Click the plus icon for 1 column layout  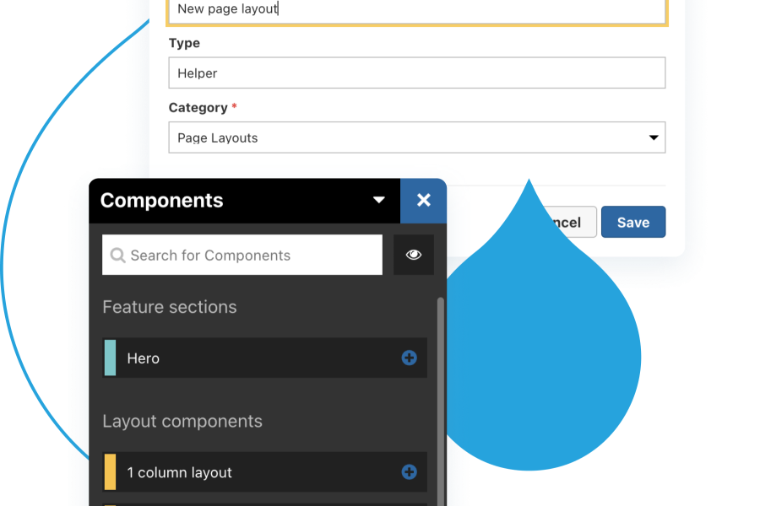409,472
